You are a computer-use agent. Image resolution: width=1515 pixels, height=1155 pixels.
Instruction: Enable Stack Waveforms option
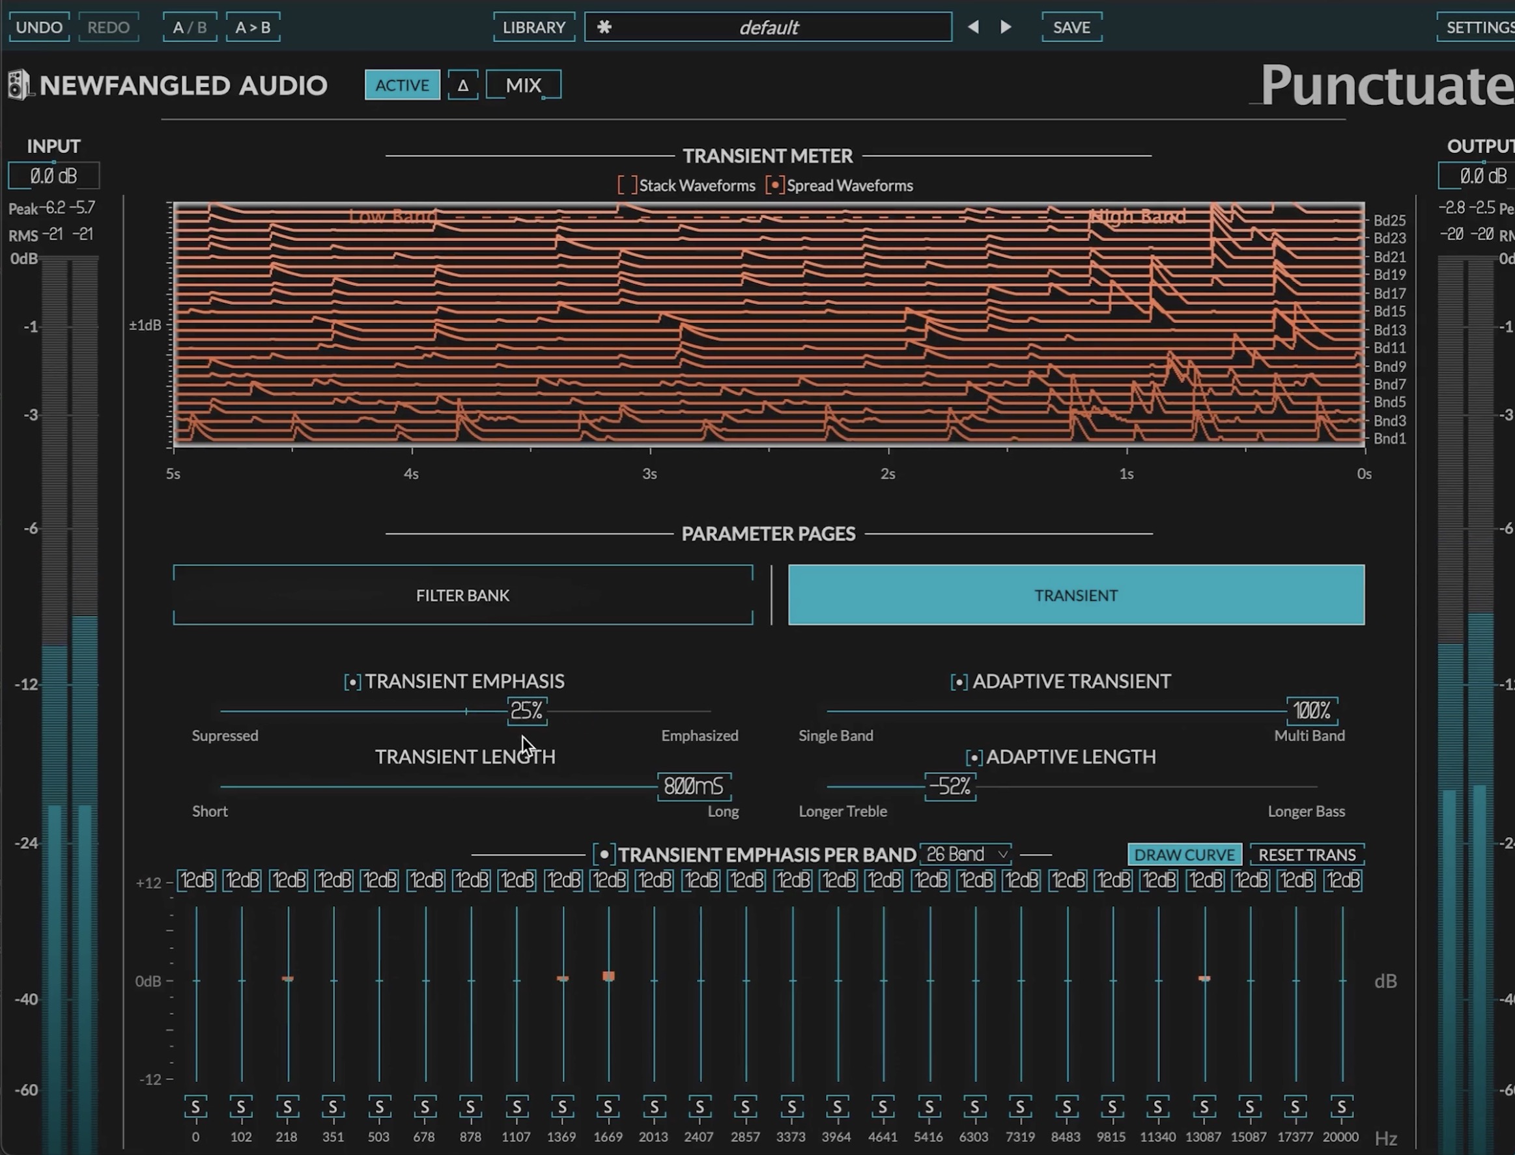627,186
